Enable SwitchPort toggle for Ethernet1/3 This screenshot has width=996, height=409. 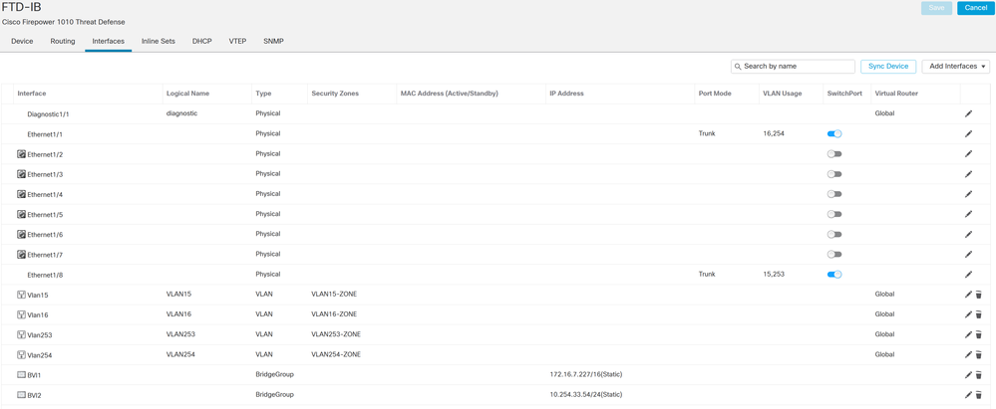[834, 174]
